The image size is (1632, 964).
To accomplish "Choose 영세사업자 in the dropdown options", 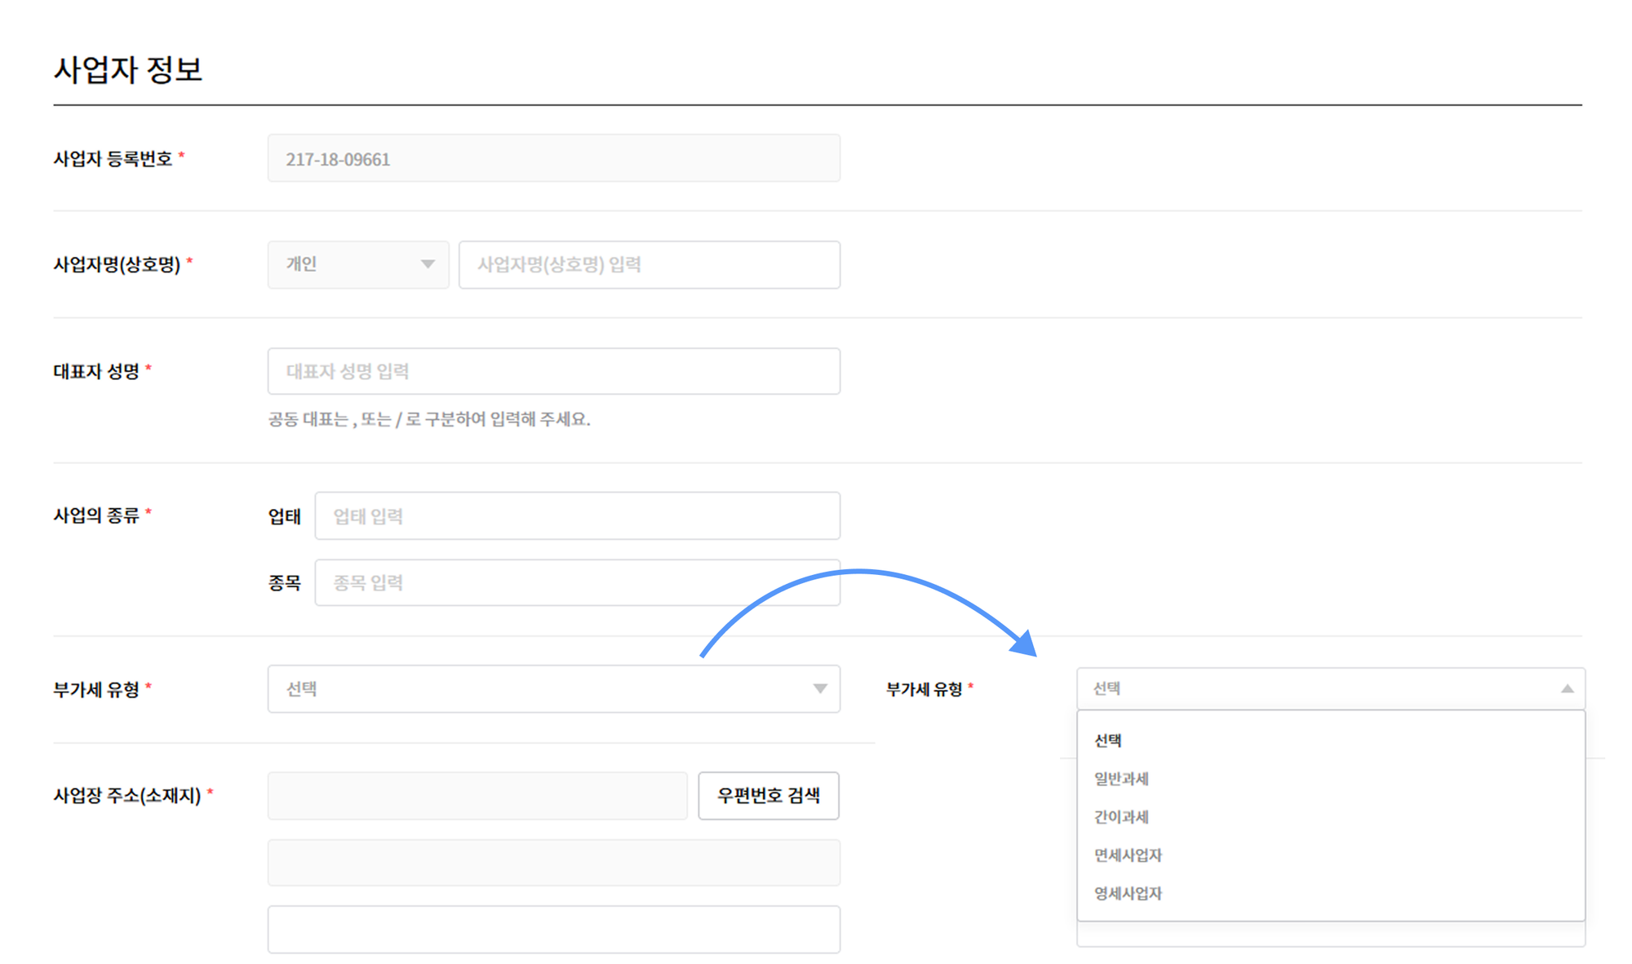I will pyautogui.click(x=1127, y=893).
